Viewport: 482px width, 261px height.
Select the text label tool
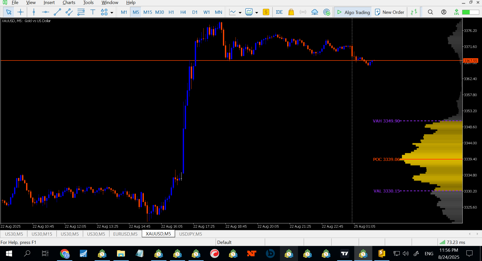[93, 12]
